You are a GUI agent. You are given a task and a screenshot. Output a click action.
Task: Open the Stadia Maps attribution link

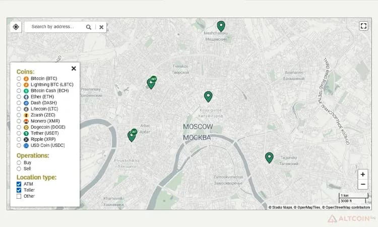280,207
